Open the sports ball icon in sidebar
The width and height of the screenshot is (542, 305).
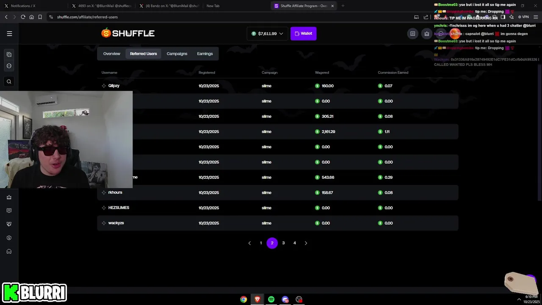9,66
